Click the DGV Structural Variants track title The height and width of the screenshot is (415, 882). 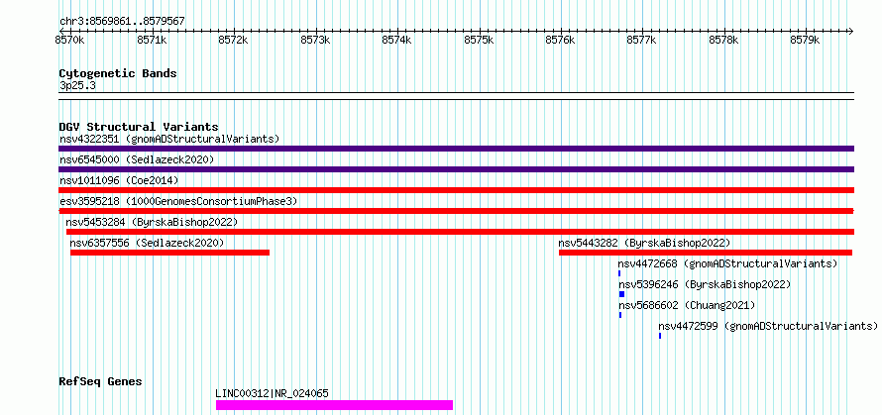(139, 127)
